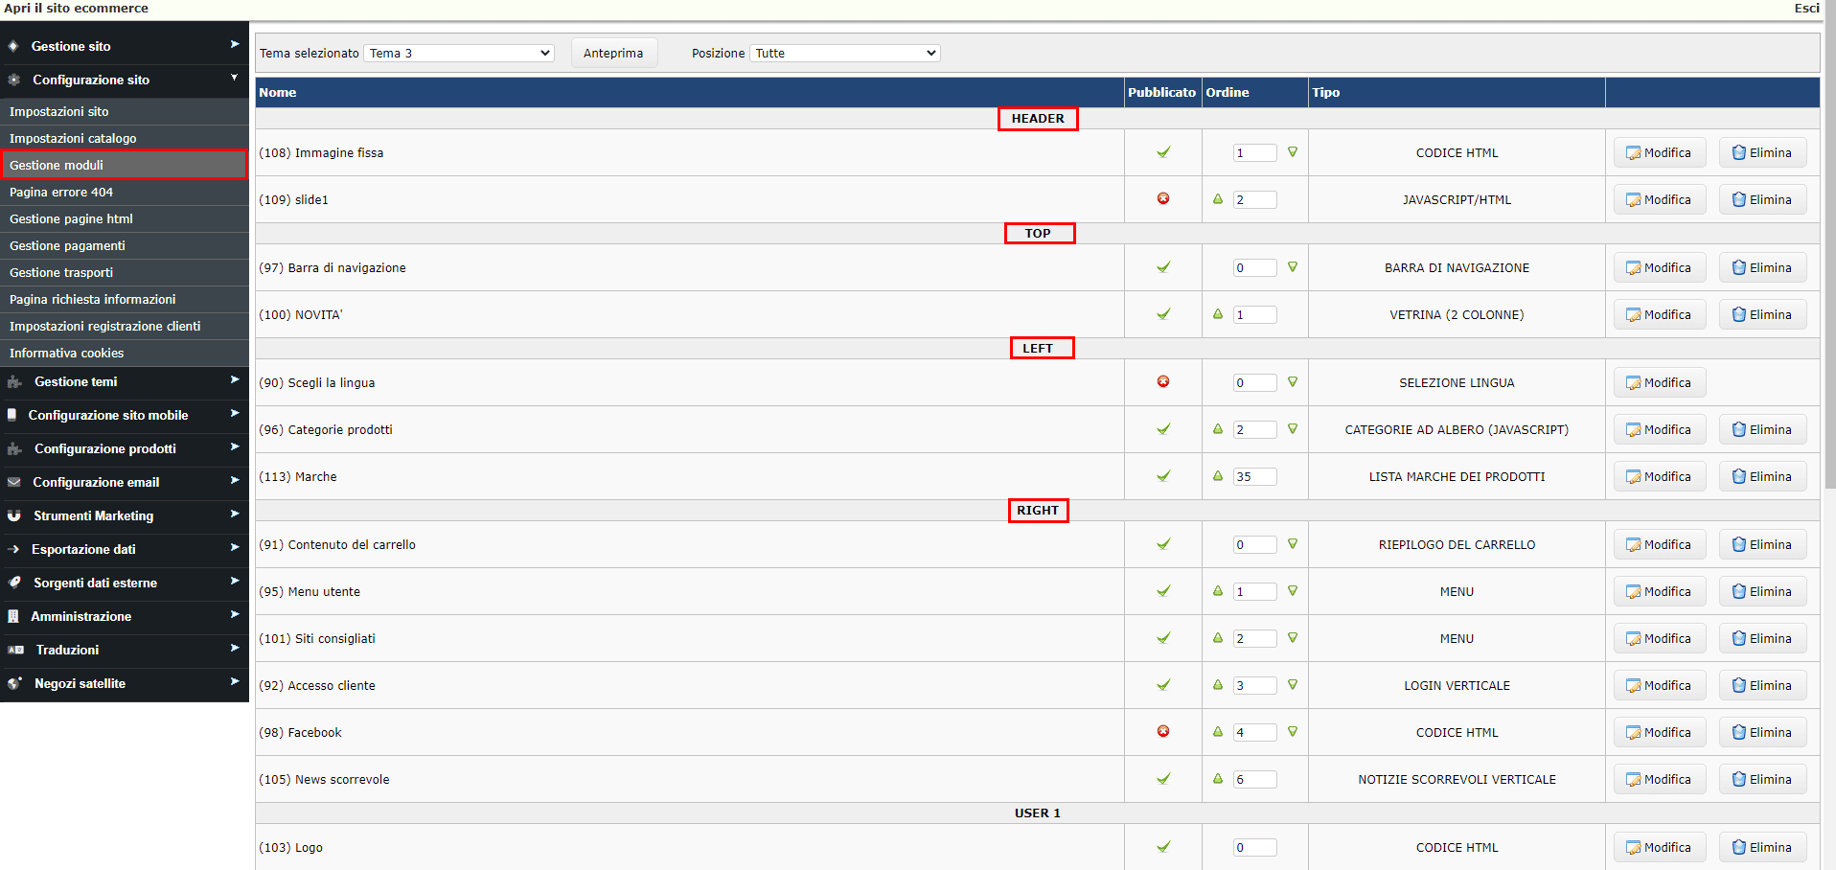The image size is (1836, 870).
Task: Move Siti consigliati down in order
Action: (1293, 638)
